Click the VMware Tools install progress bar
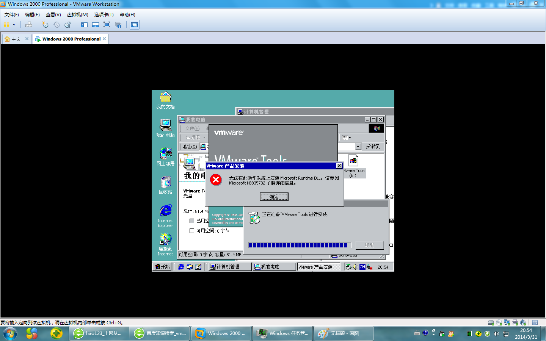Viewport: 546px width, 341px height. point(300,245)
